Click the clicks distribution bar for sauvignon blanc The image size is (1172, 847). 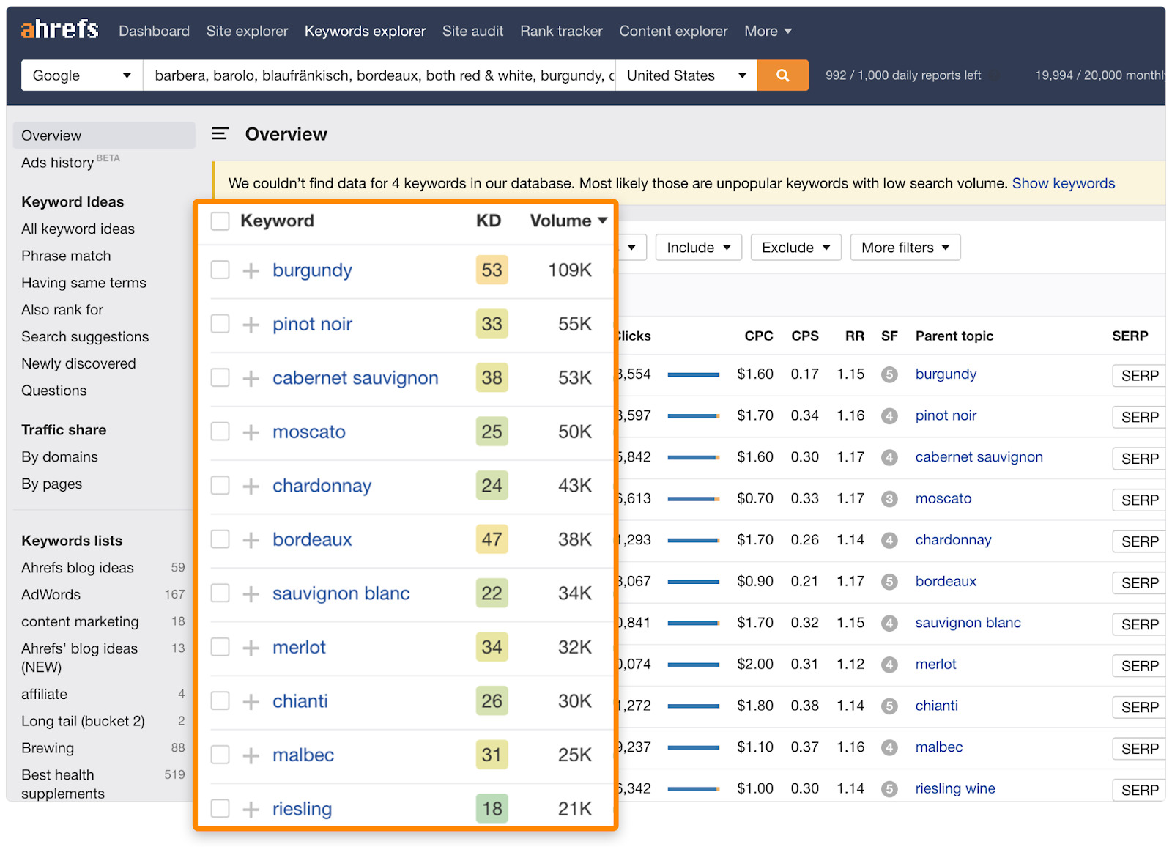(x=694, y=623)
